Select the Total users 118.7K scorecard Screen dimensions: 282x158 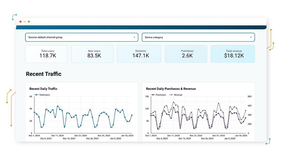(x=46, y=54)
